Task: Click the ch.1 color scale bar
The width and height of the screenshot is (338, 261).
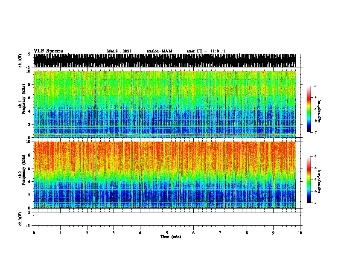Action: 309,109
